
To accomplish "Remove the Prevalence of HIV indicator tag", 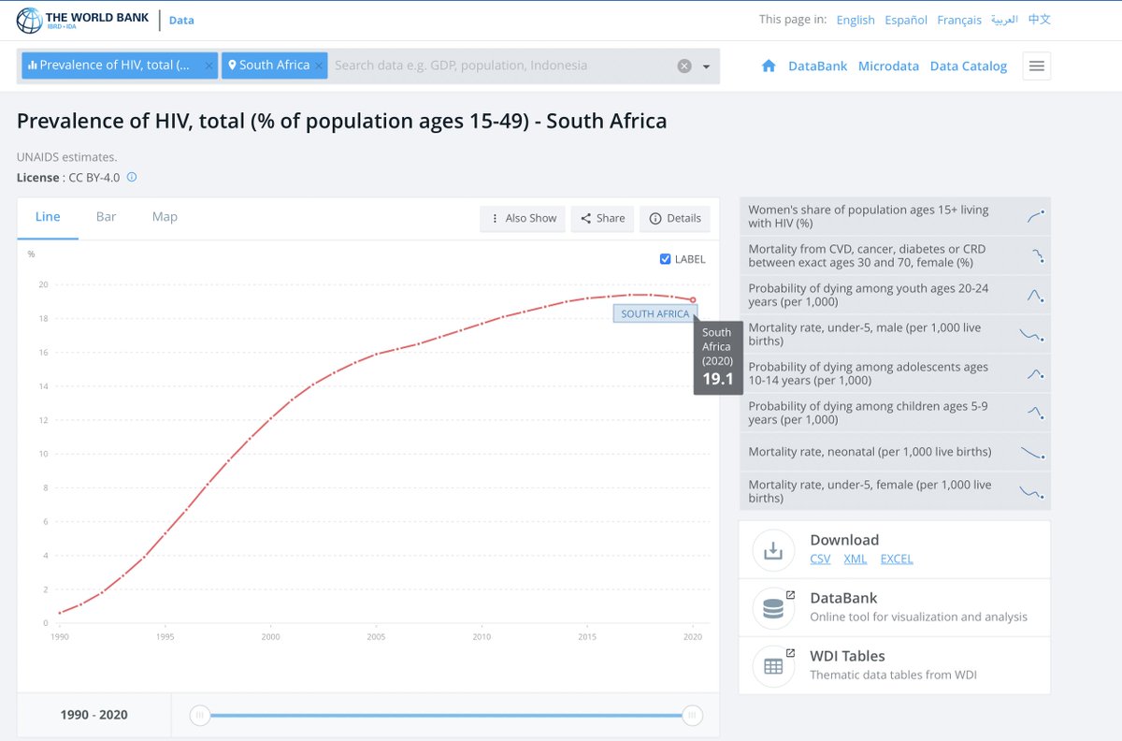I will point(209,65).
